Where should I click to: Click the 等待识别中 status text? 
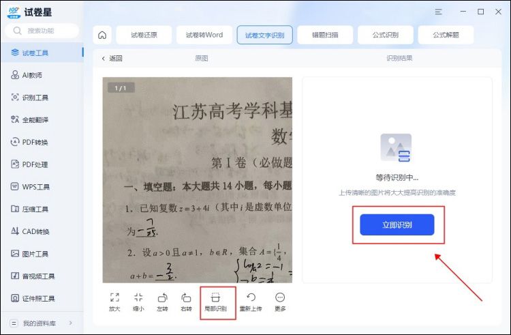(x=397, y=177)
